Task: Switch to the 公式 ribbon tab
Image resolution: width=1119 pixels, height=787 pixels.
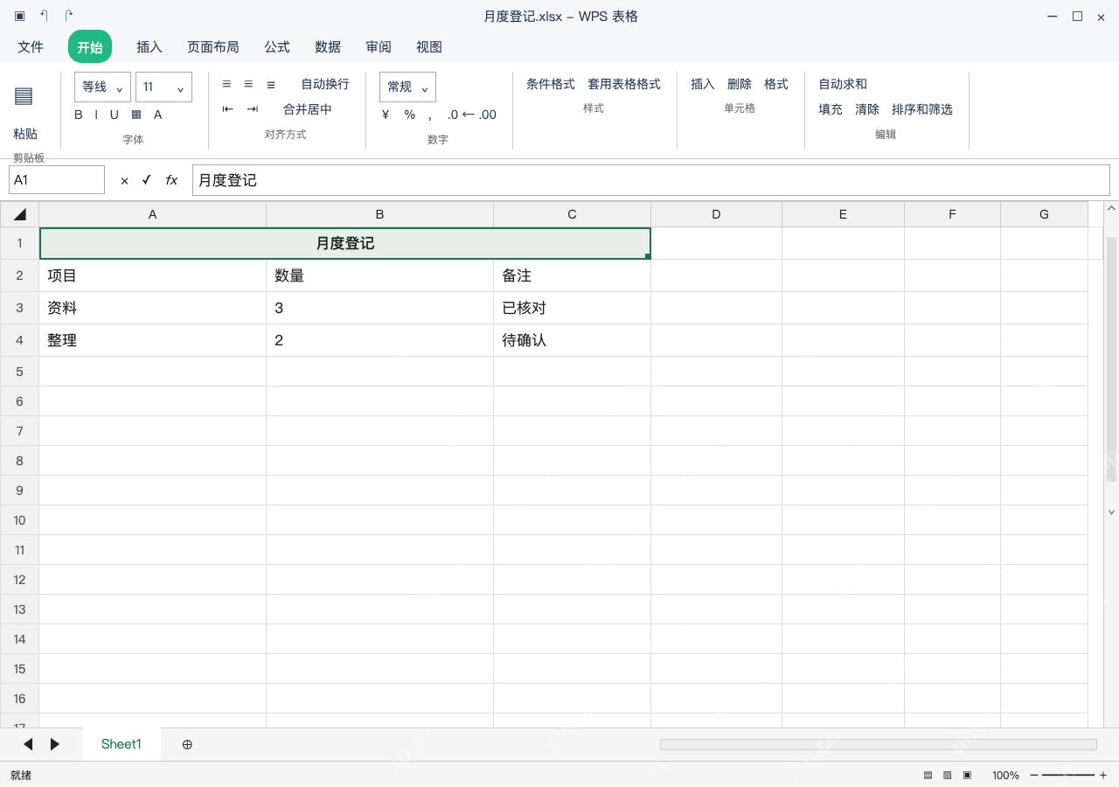Action: (277, 47)
